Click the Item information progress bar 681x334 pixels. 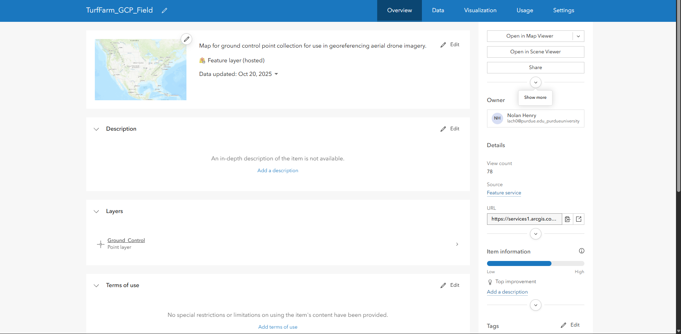tap(536, 264)
